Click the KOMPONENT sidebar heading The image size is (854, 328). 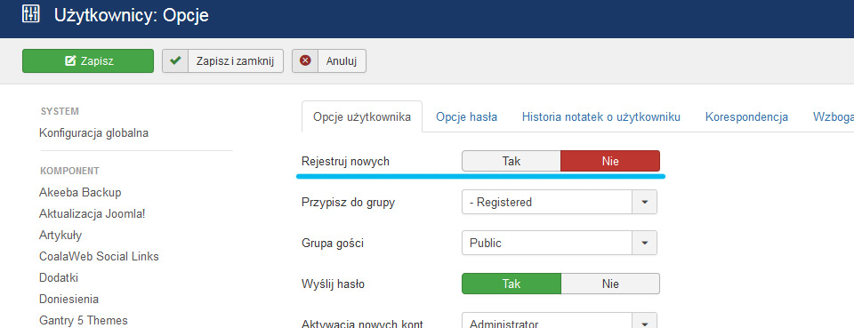pyautogui.click(x=69, y=171)
